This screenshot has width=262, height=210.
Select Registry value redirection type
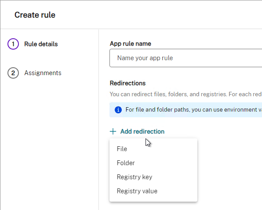153,191
